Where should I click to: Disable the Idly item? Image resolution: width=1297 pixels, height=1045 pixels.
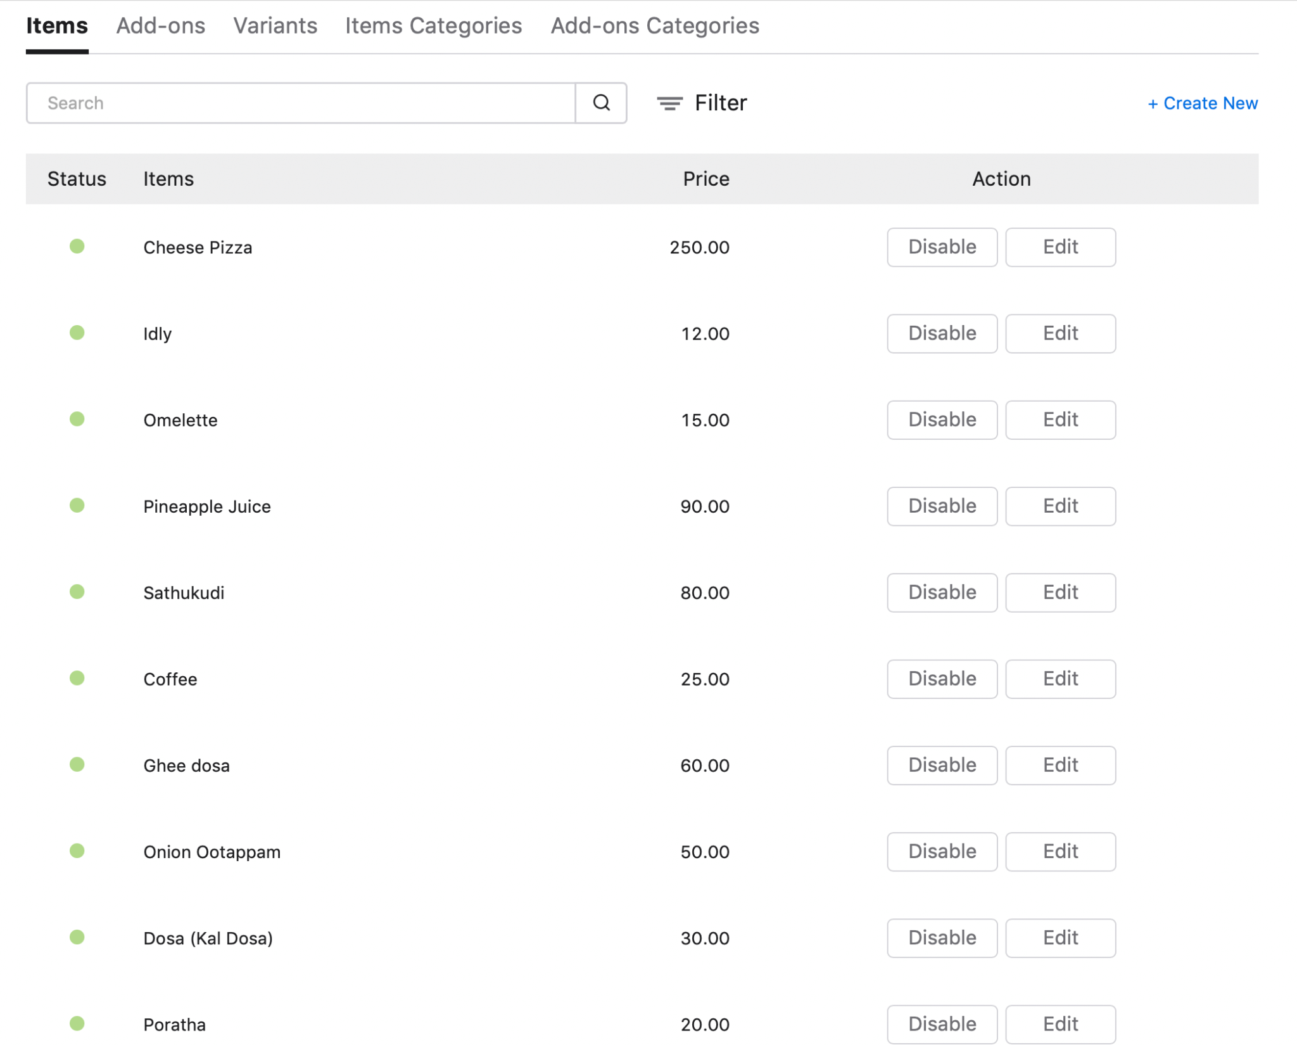click(x=942, y=333)
